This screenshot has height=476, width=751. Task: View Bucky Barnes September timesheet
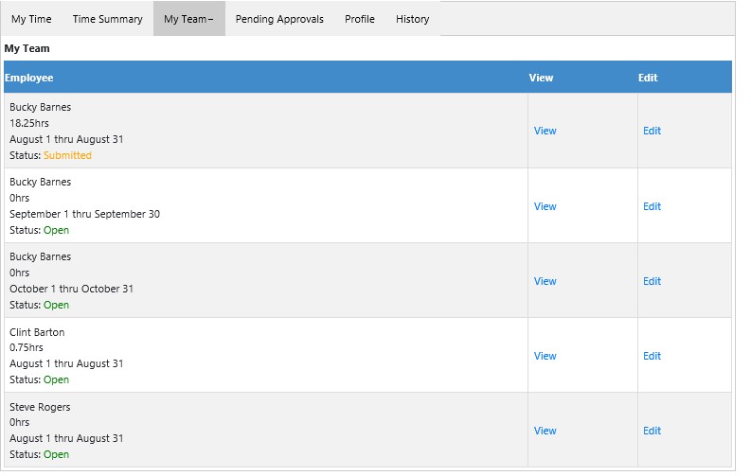(545, 206)
